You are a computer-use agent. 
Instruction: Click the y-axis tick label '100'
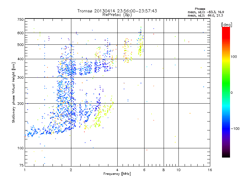point(21,148)
